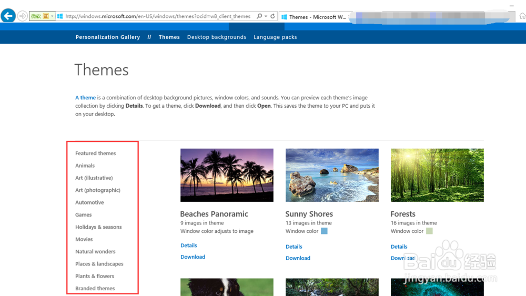Go to Personalization Gallery home link

(x=108, y=37)
